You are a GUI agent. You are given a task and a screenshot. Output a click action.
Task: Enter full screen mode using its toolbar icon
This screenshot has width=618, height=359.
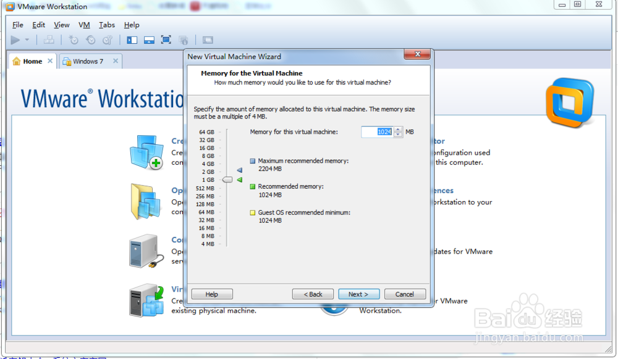(166, 39)
